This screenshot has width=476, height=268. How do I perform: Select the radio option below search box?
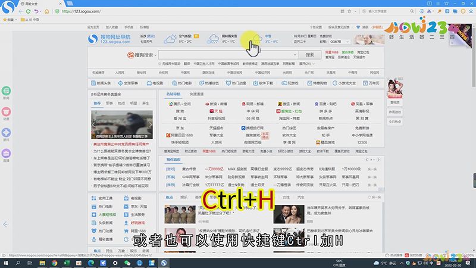click(159, 64)
